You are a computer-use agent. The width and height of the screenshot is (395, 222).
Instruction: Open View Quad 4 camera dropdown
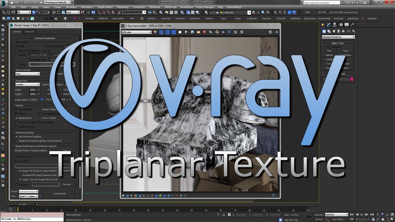point(28,196)
